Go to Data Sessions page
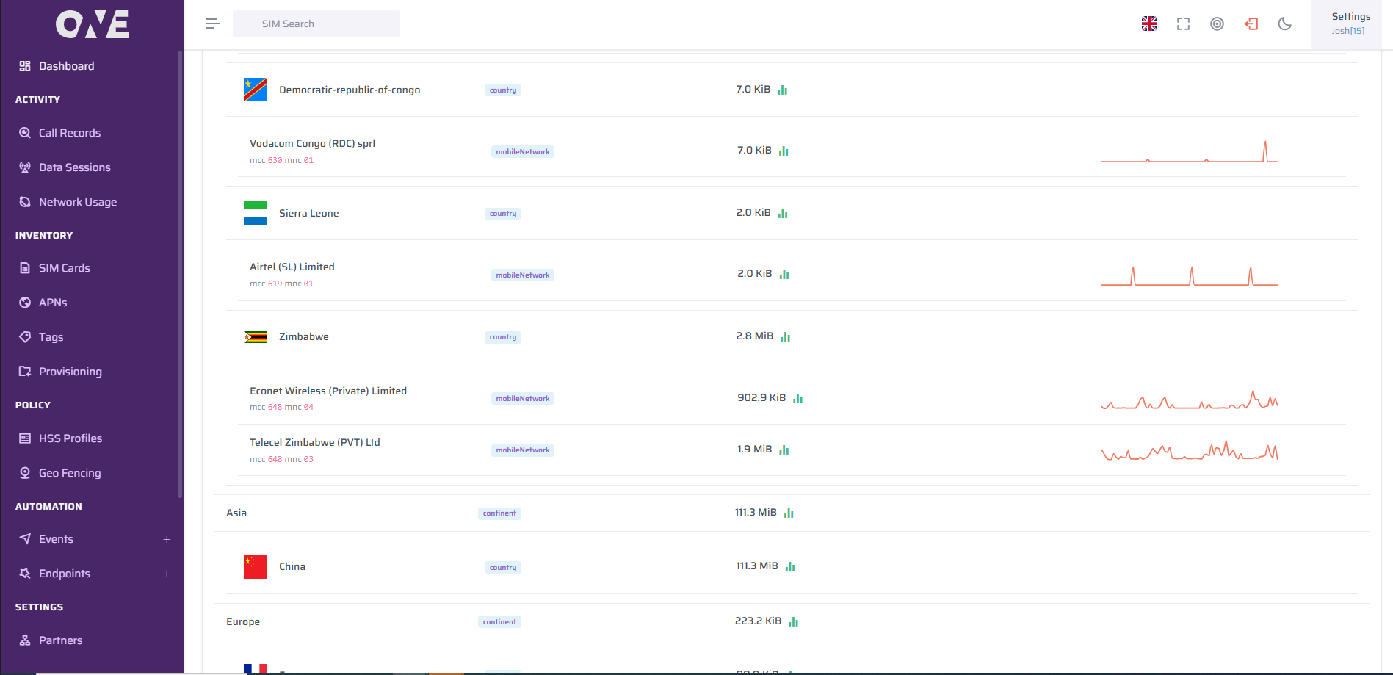 [x=74, y=167]
